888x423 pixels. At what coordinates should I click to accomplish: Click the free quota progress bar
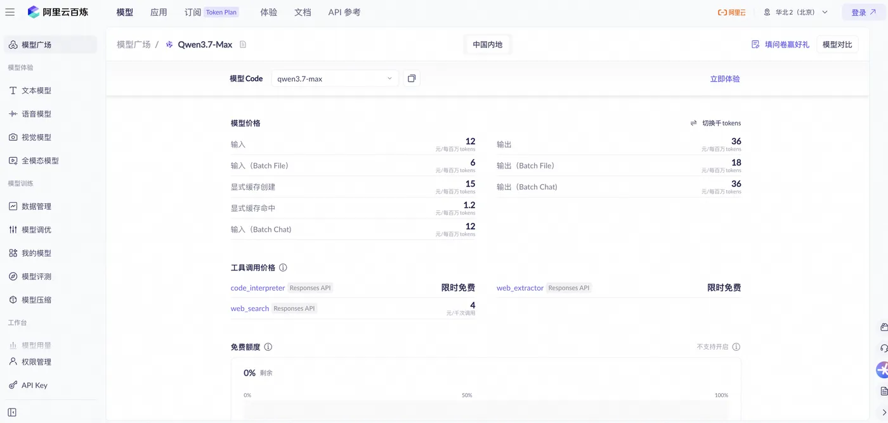coord(486,410)
